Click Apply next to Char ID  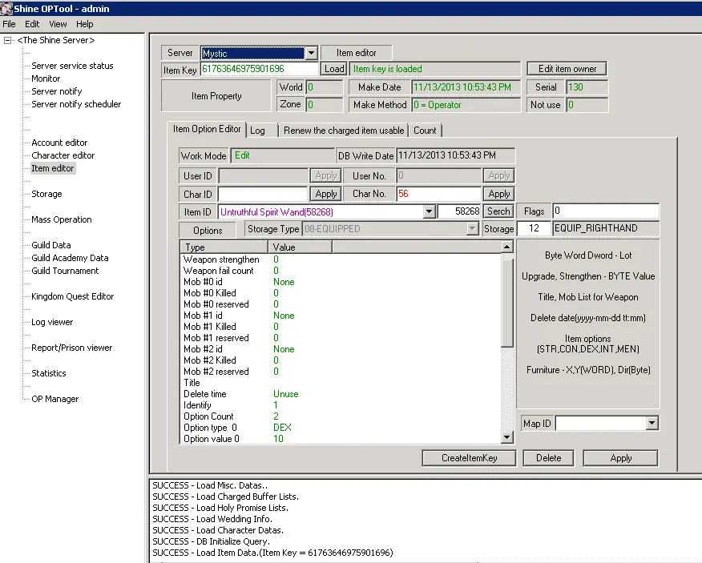pos(326,194)
